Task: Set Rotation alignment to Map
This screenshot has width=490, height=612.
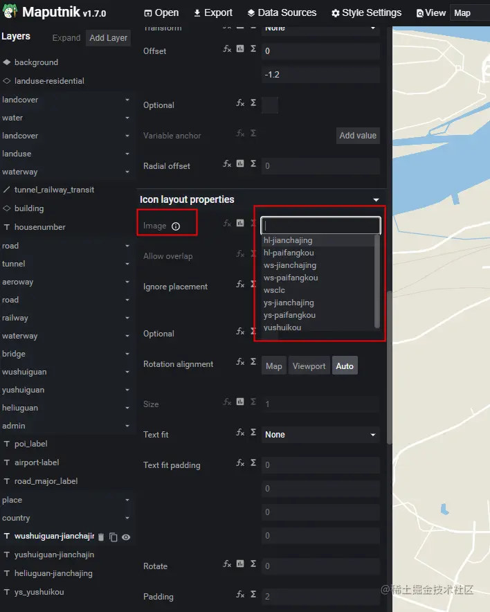Action: tap(274, 366)
